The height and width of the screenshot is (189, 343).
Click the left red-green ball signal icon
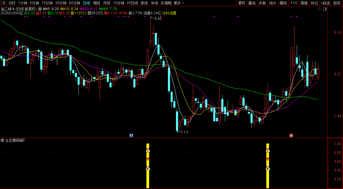click(148, 168)
